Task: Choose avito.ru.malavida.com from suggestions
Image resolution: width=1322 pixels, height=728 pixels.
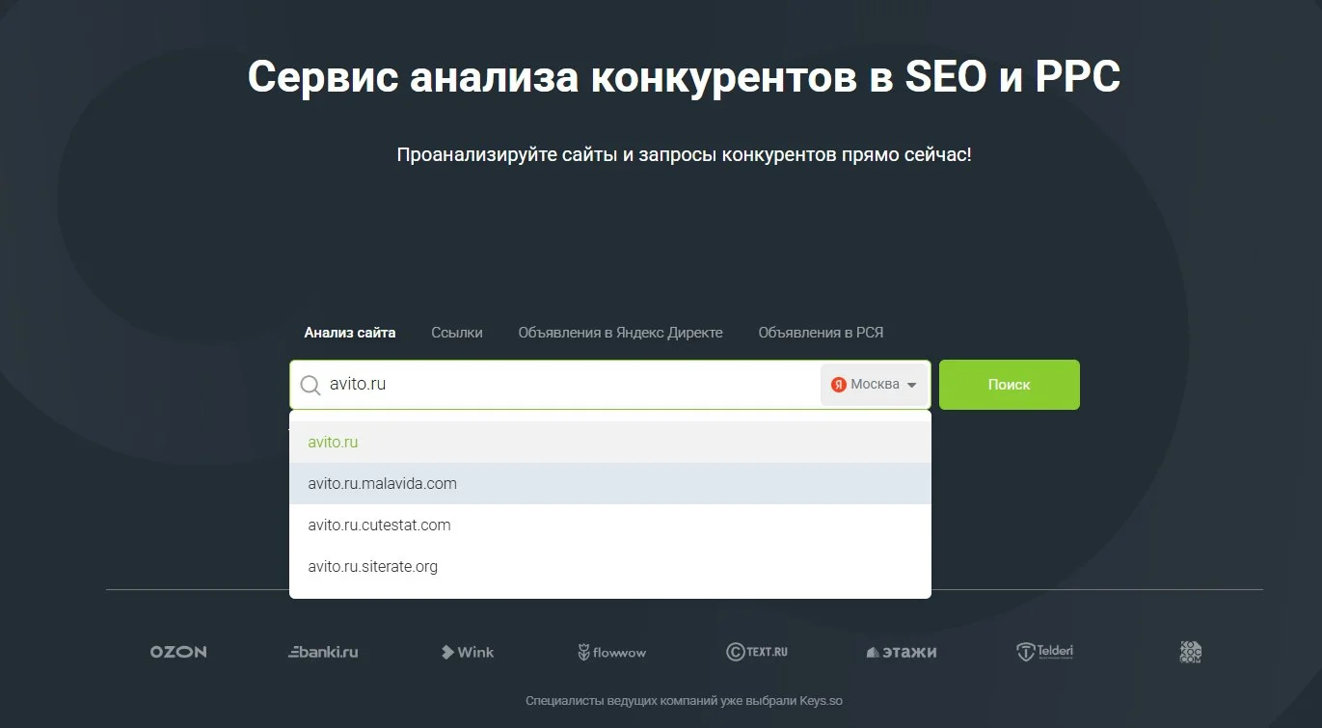Action: point(382,484)
